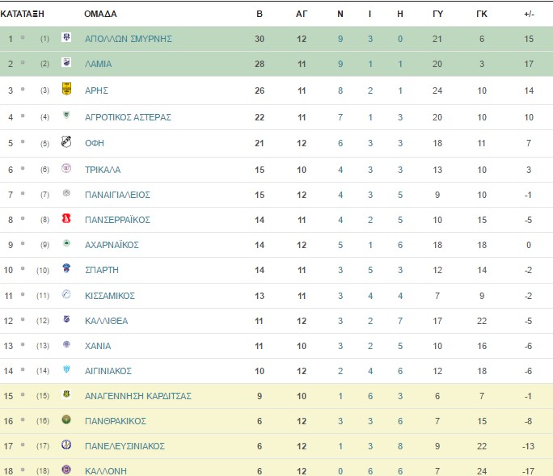The image size is (553, 476).
Task: Click the ΠΑΝΣΕΡΡΑΪΚΟΣ red crest icon
Action: coord(66,219)
